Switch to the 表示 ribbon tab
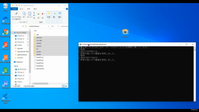199x112 pixels. (x=35, y=9)
